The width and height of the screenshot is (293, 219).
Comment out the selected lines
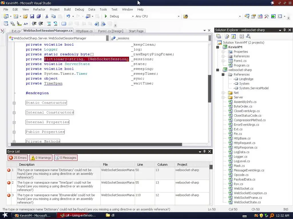49,24
